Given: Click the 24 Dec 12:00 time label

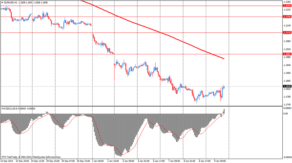Looking at the screenshot, I should [x=38, y=161].
